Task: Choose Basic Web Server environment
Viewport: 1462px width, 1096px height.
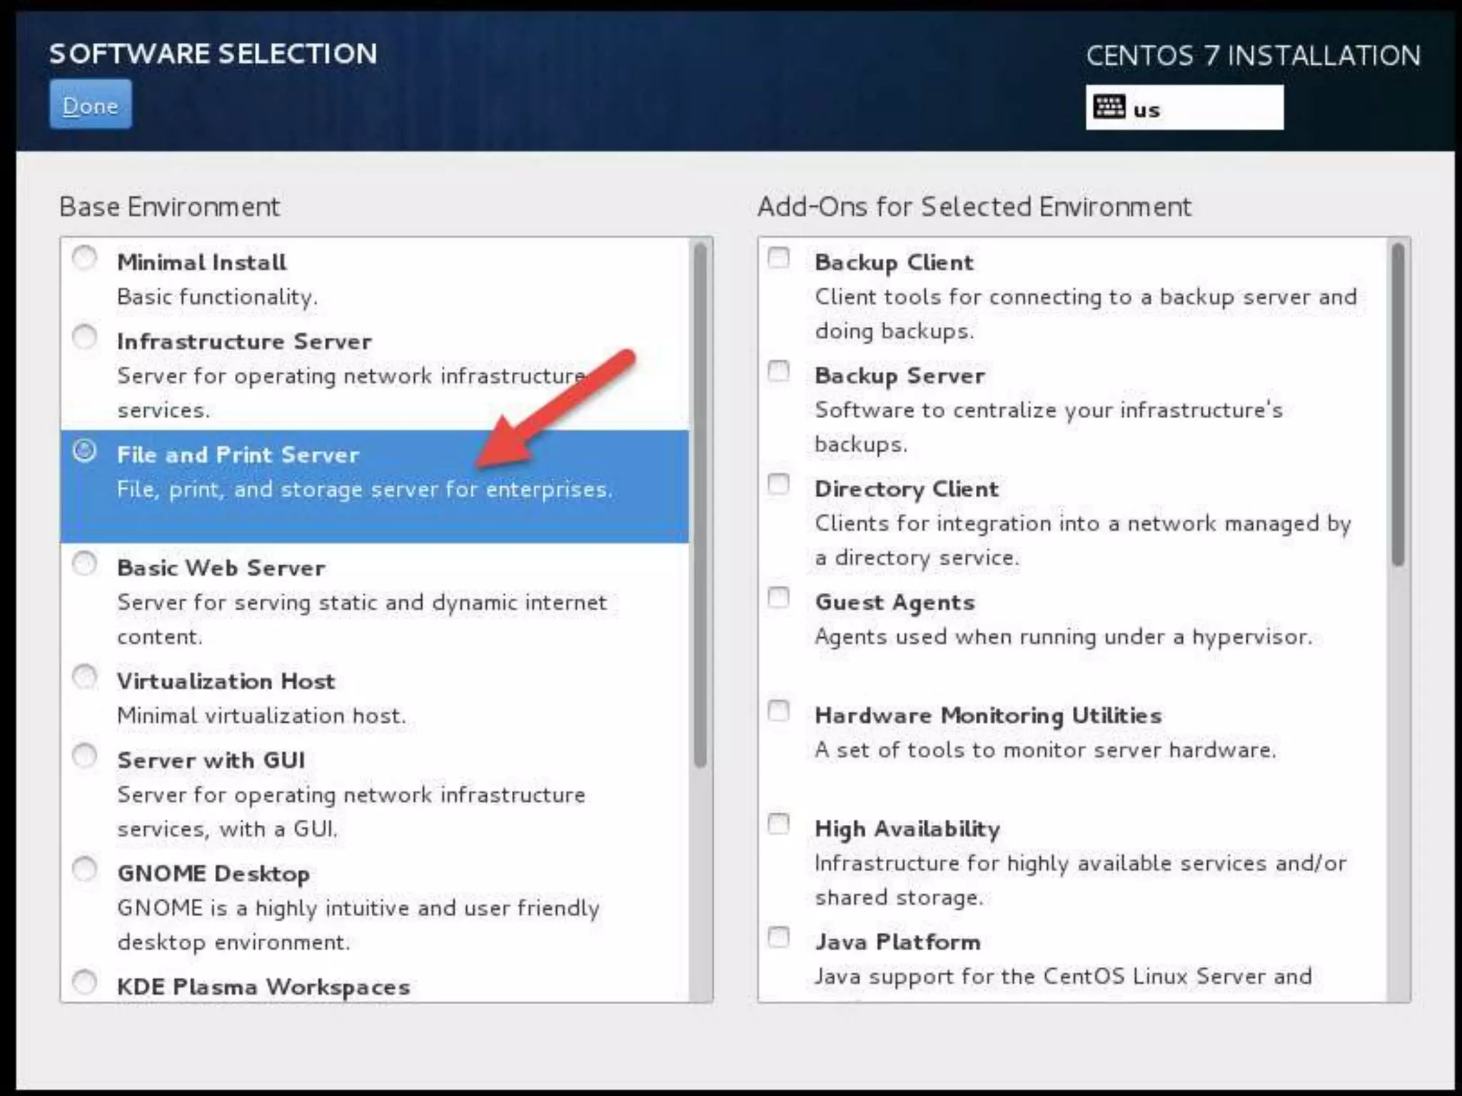Action: 84,564
